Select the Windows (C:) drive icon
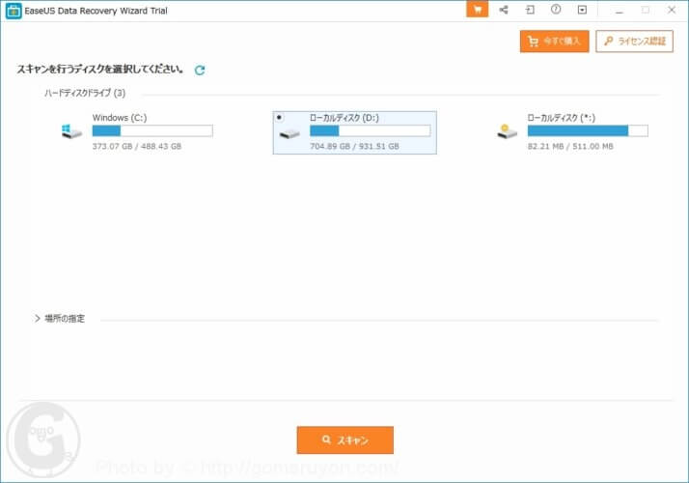 [71, 131]
